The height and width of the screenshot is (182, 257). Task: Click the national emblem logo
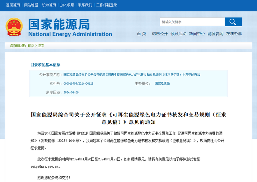(x=14, y=27)
